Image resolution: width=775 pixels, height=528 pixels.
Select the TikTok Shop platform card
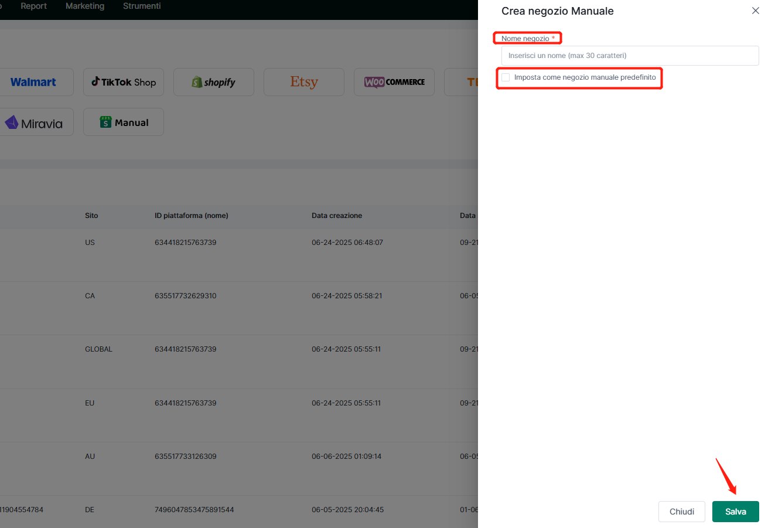point(124,82)
